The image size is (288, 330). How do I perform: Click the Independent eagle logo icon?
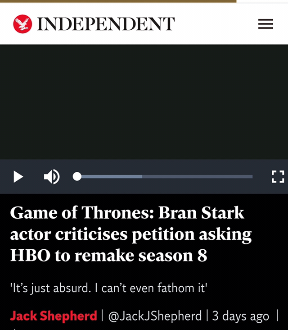(22, 24)
